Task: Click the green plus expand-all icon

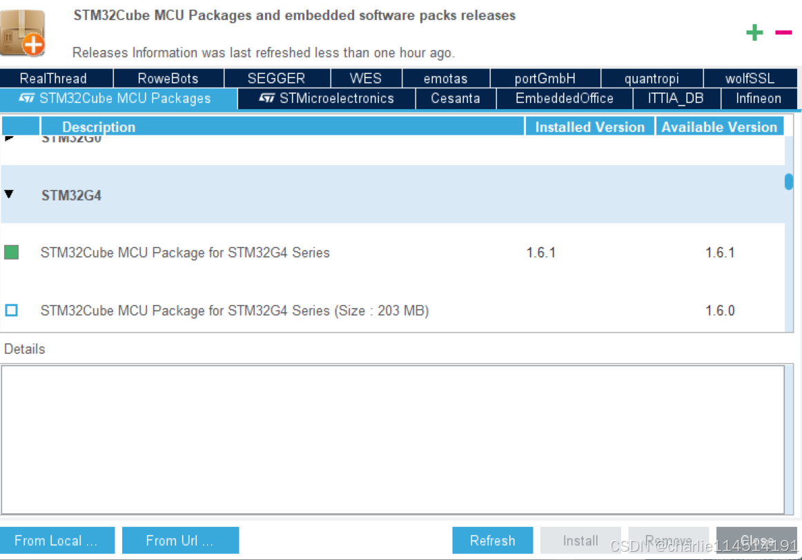Action: tap(754, 32)
